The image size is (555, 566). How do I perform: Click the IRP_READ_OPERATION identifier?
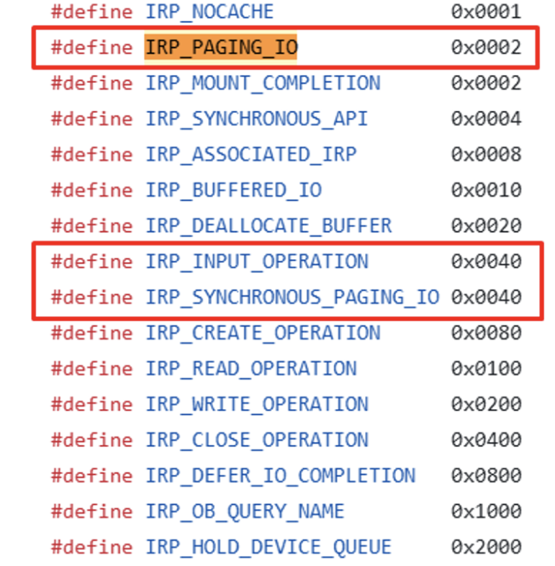251,369
